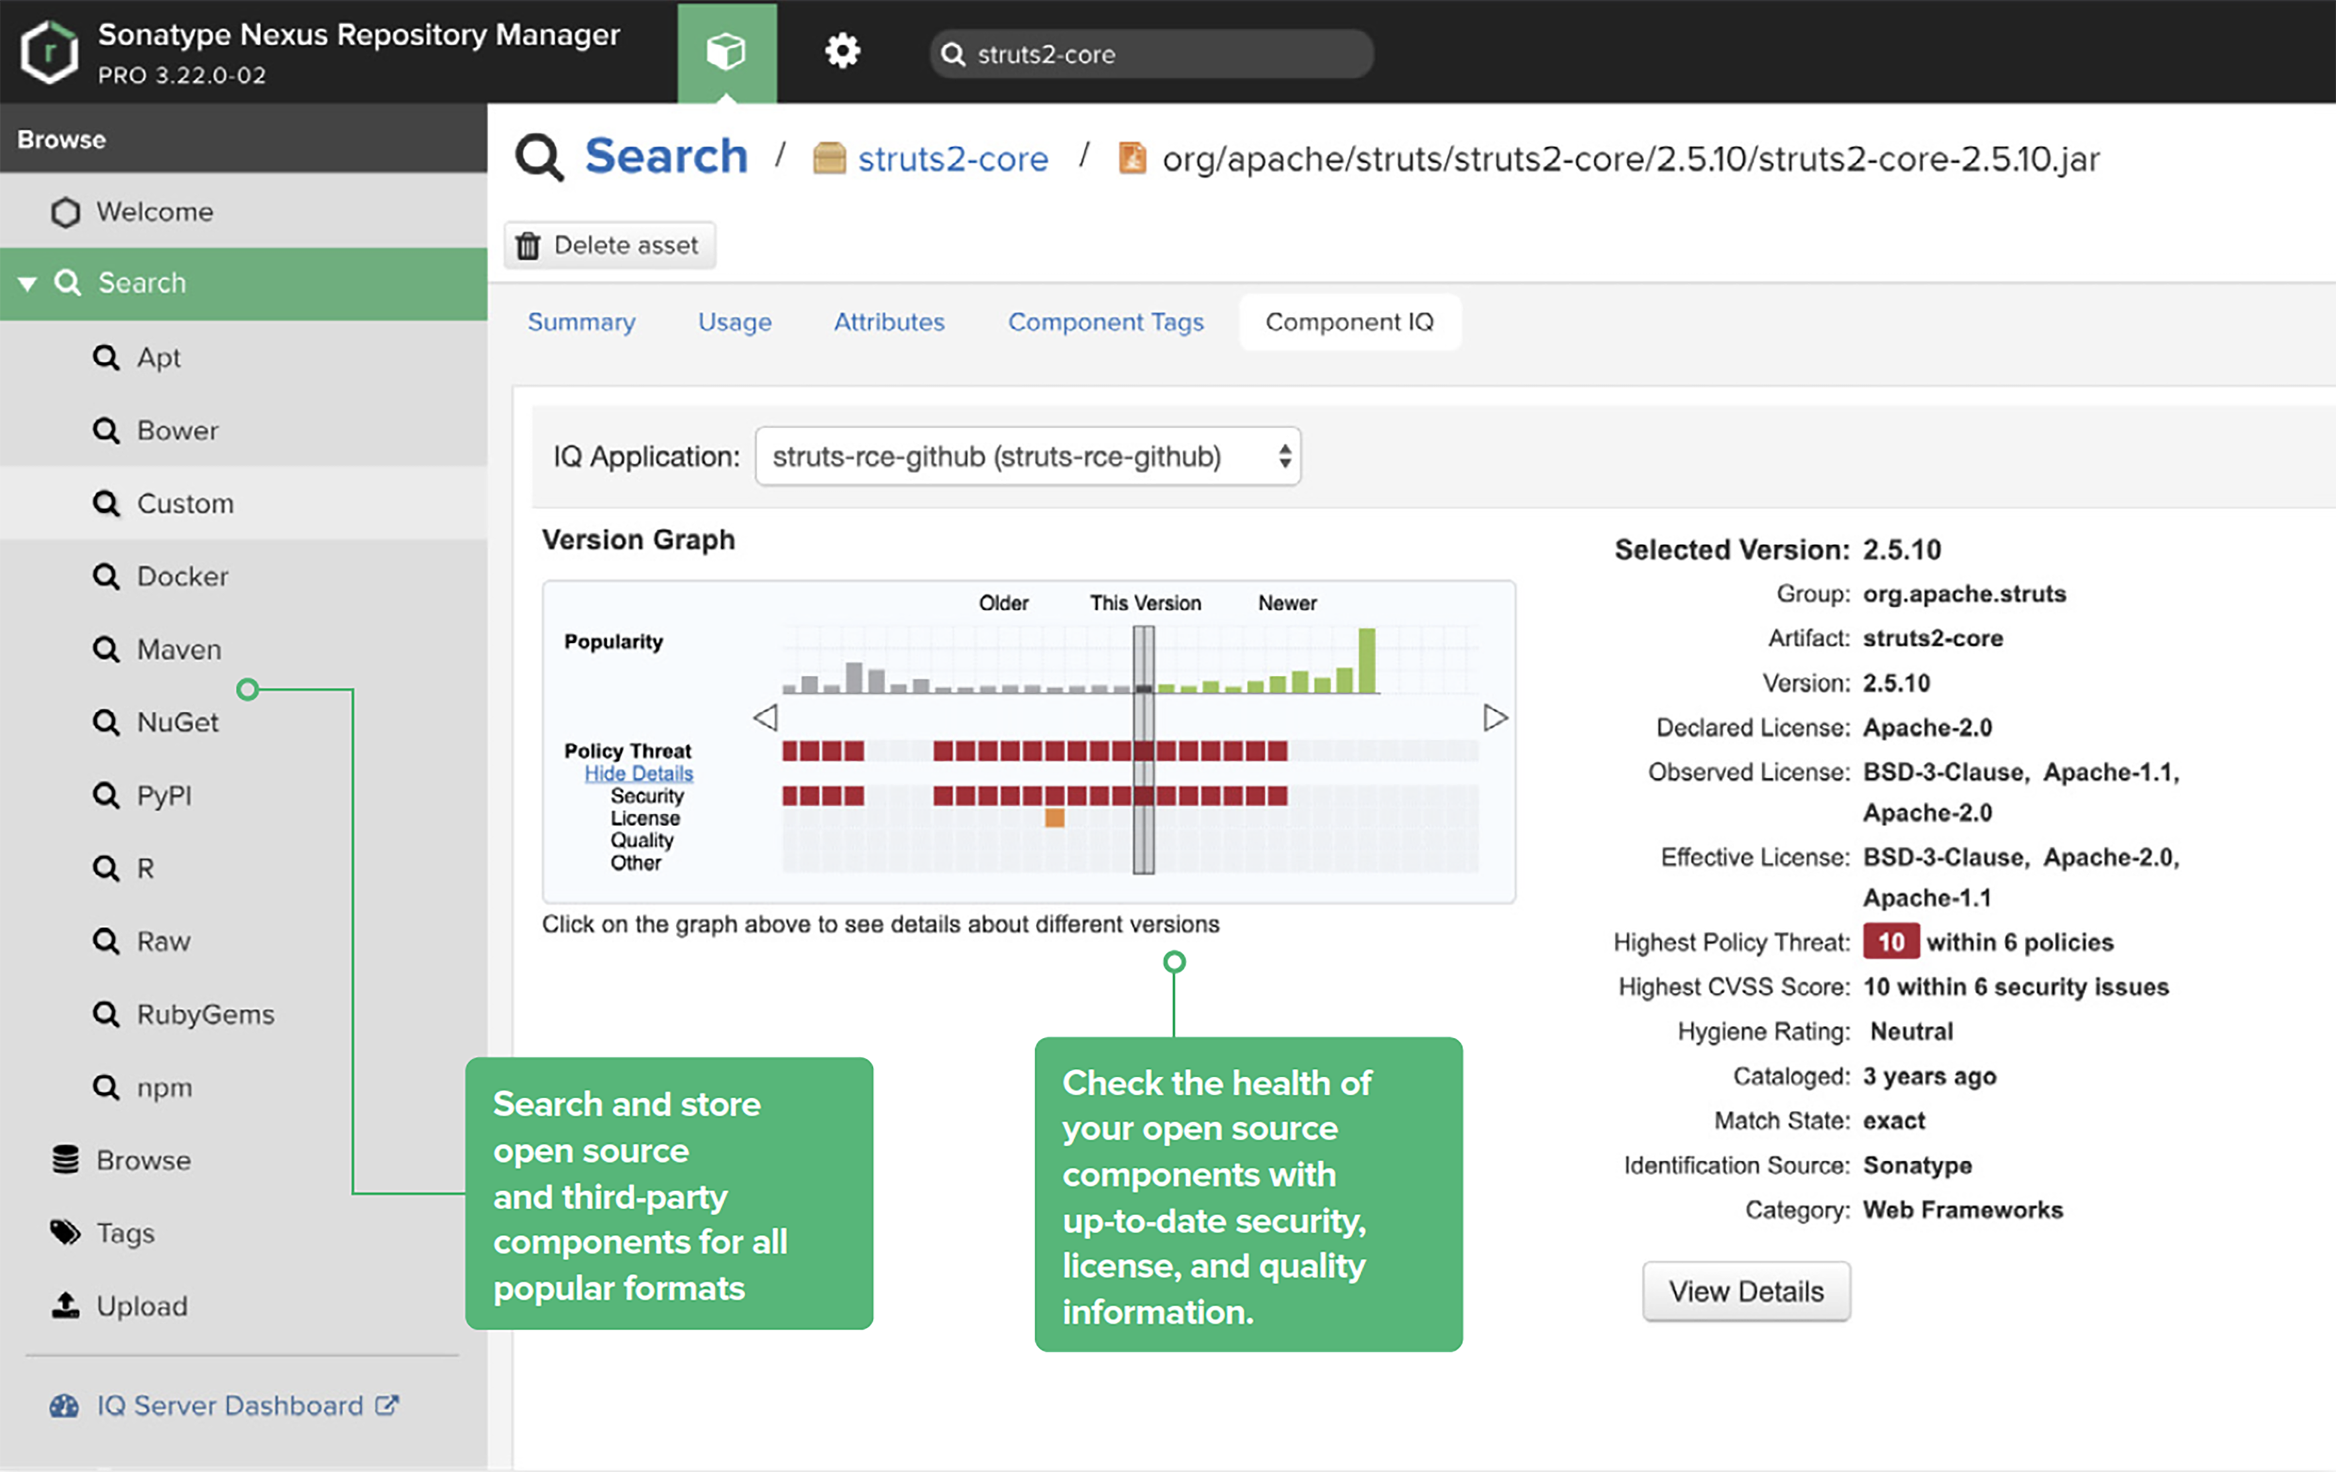Viewport: 2336px width, 1472px height.
Task: Open the Upload sidebar item label
Action: click(x=142, y=1306)
